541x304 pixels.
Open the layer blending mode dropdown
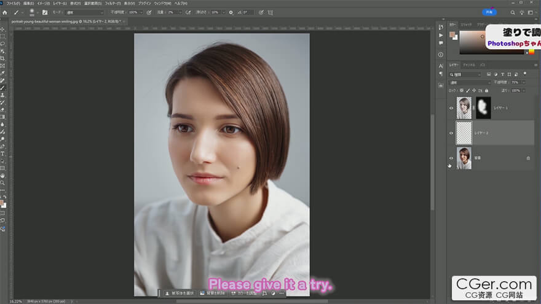point(470,82)
